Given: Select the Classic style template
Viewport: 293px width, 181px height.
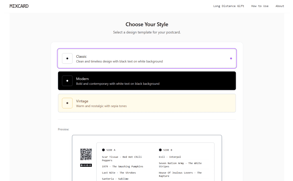Looking at the screenshot, I should [x=147, y=59].
